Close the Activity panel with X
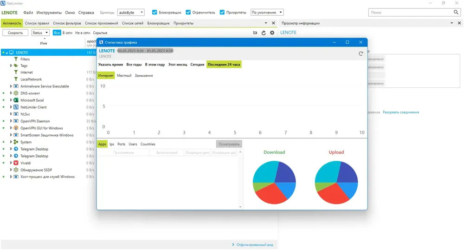The width and height of the screenshot is (464, 250). [273, 23]
